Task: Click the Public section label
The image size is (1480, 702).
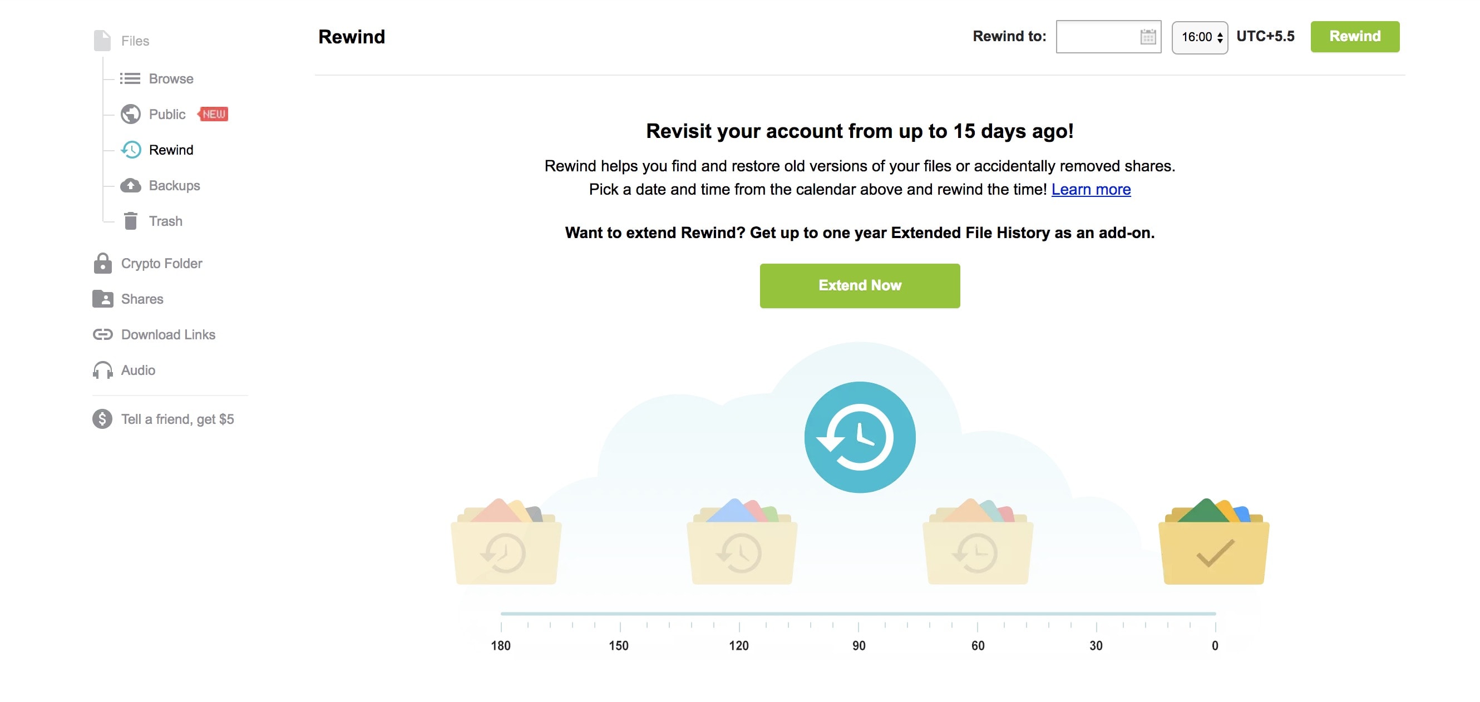Action: pos(167,113)
